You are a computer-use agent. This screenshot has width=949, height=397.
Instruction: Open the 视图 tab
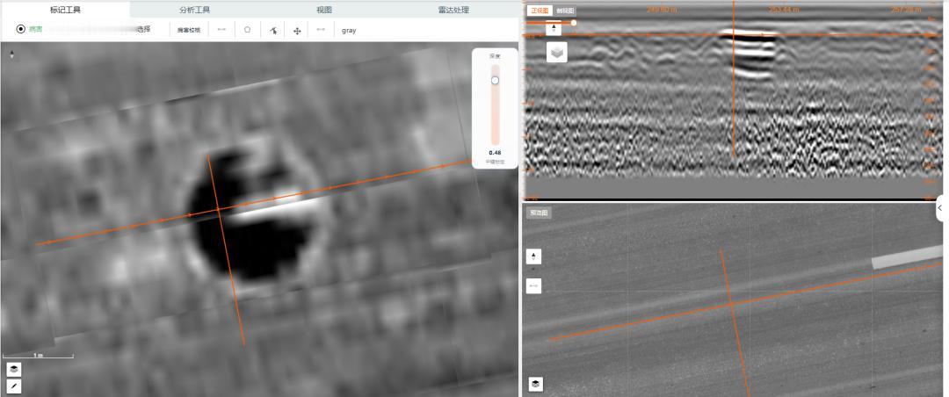324,10
